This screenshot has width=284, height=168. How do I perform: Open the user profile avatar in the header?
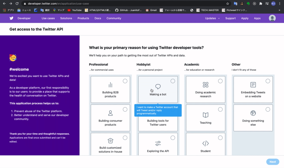[x=272, y=18]
